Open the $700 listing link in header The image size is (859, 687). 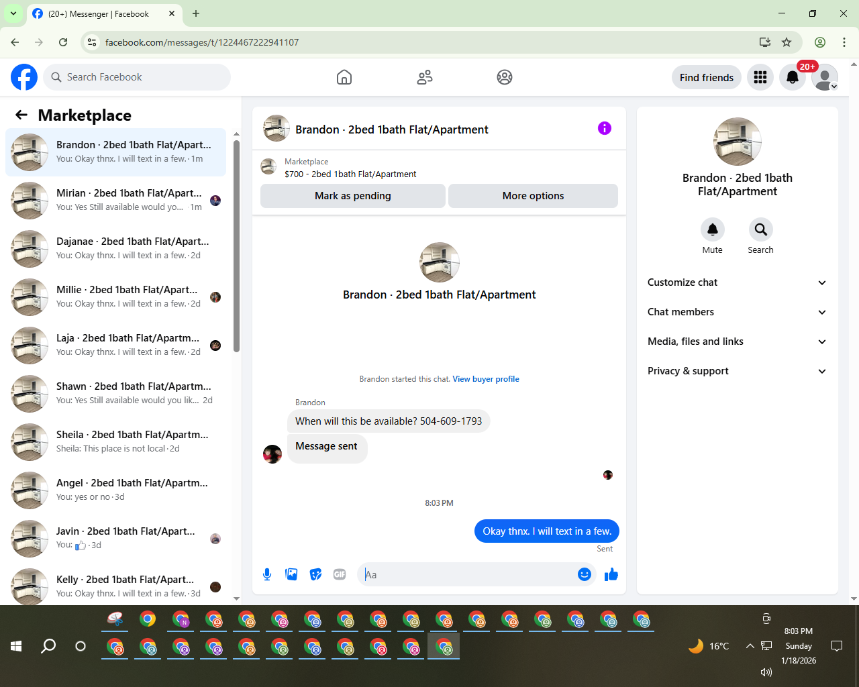[x=350, y=174]
